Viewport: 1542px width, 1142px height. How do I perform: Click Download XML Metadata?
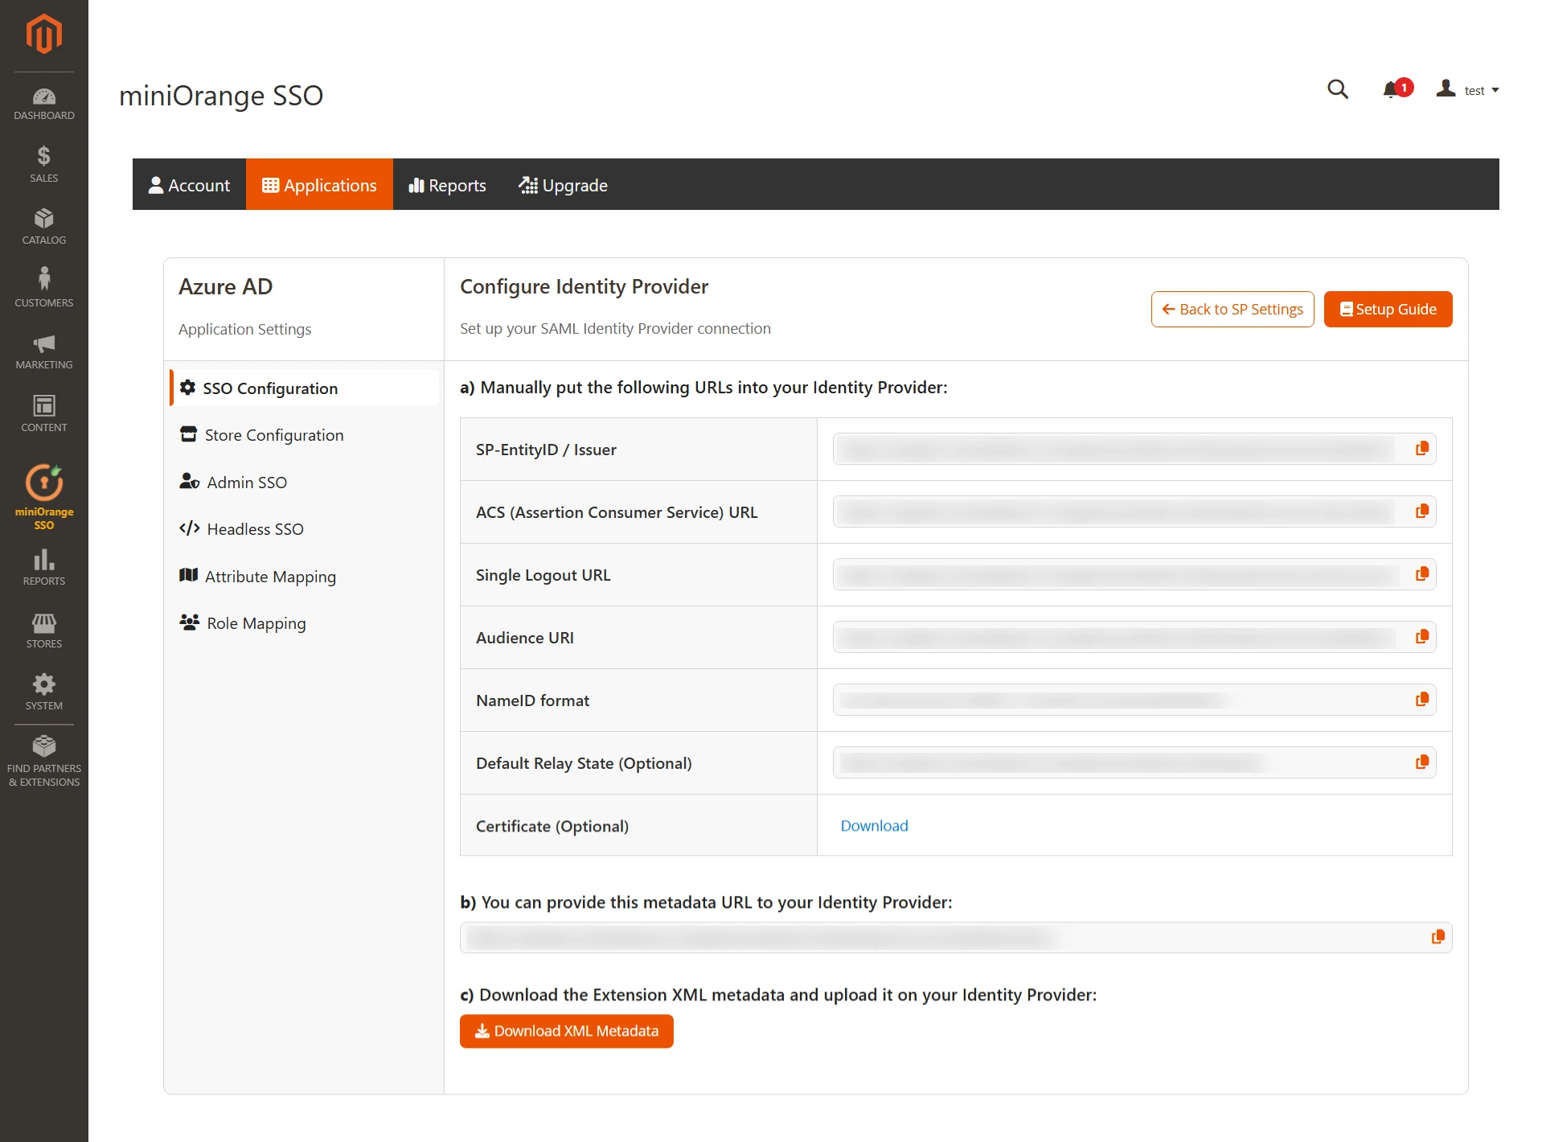[566, 1031]
